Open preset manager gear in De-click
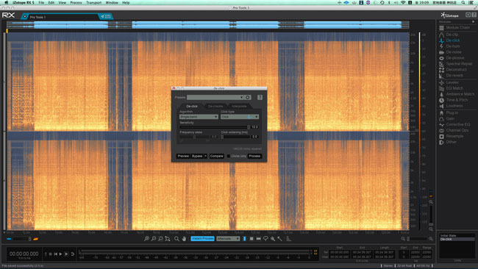 click(248, 98)
